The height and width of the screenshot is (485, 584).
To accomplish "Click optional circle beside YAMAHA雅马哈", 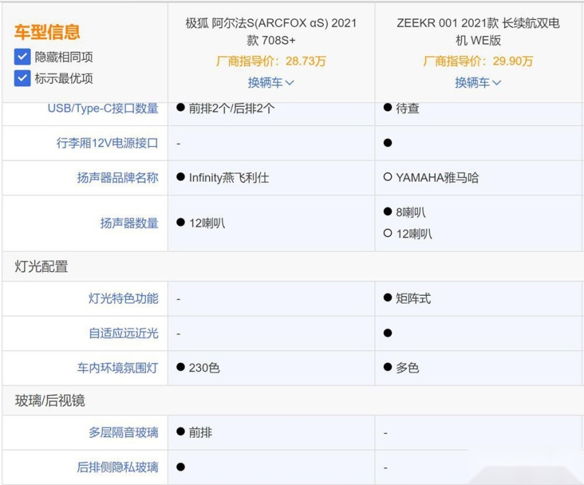I will 388,177.
